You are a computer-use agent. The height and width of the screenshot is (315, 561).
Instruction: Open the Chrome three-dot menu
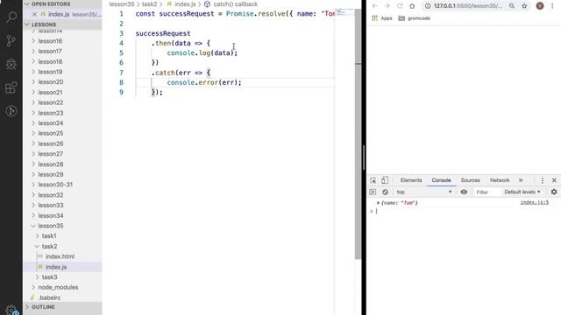[x=552, y=6]
